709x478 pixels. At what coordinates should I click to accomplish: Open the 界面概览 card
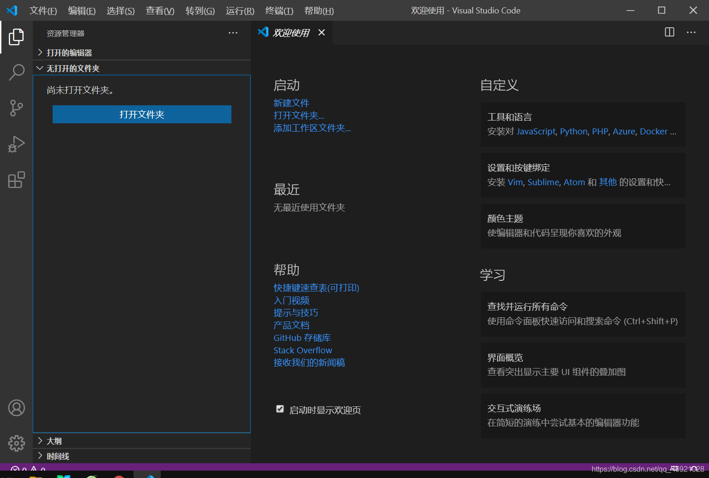583,365
